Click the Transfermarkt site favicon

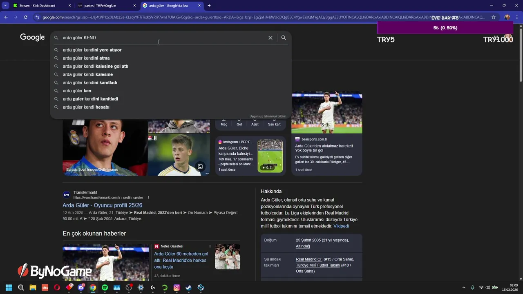pos(66,195)
